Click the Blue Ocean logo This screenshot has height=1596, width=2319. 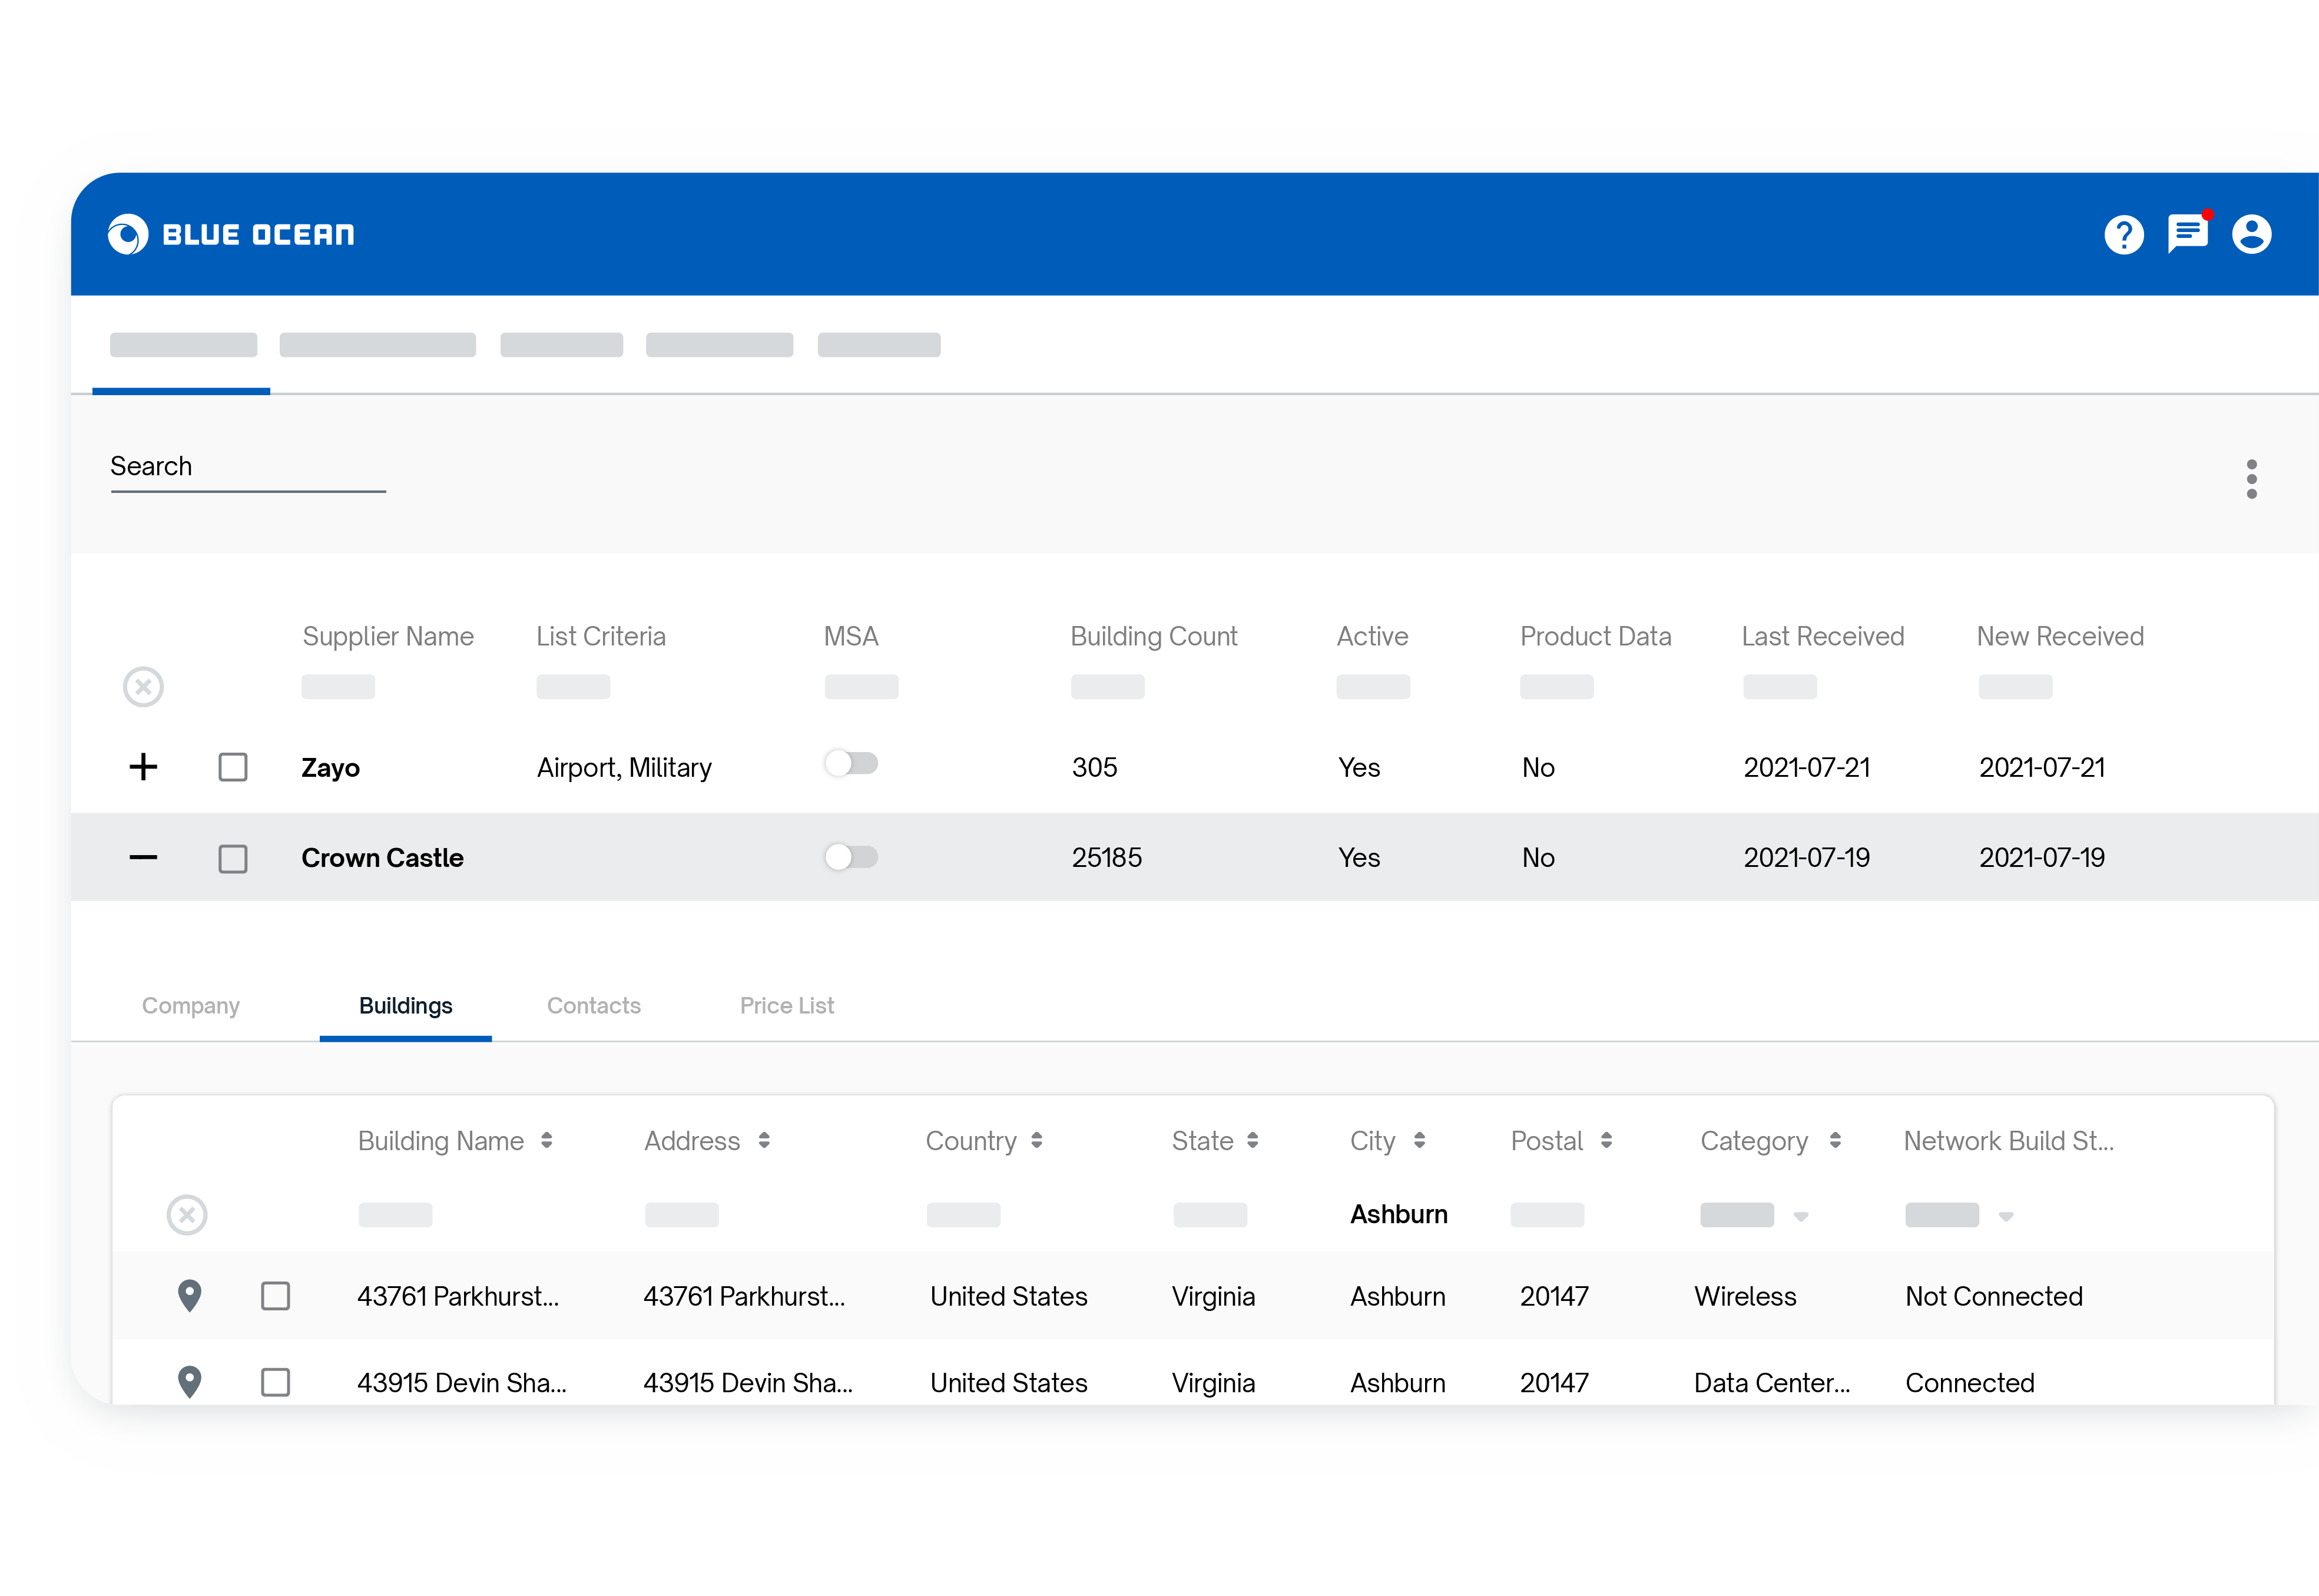click(x=232, y=235)
